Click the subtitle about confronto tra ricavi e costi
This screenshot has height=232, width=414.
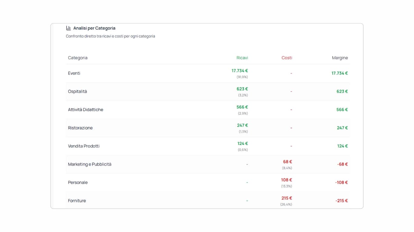(111, 36)
